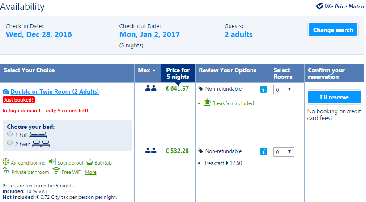This screenshot has width=366, height=202.
Task: Open the Double or Twin Room link
Action: [55, 92]
